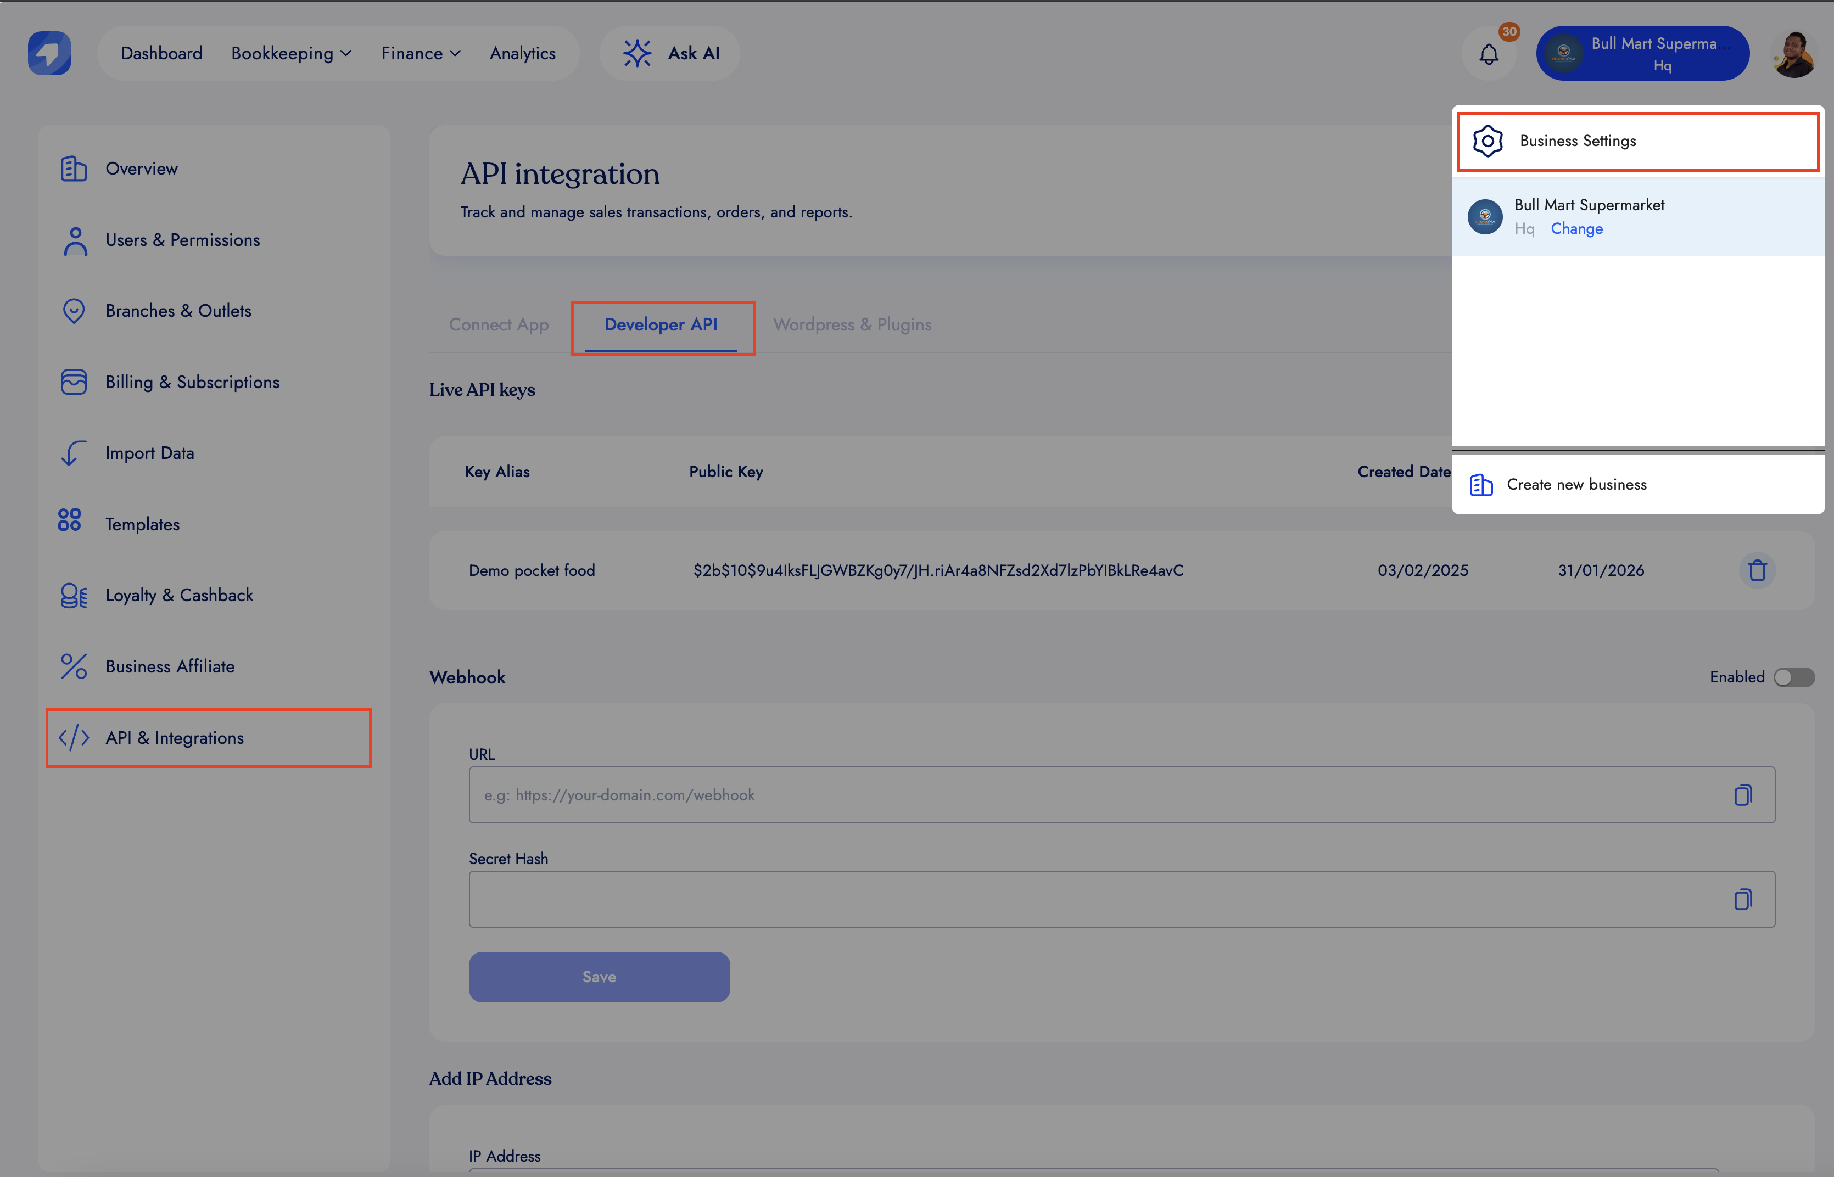1834x1177 pixels.
Task: Switch to the Connect App tab
Action: coord(499,325)
